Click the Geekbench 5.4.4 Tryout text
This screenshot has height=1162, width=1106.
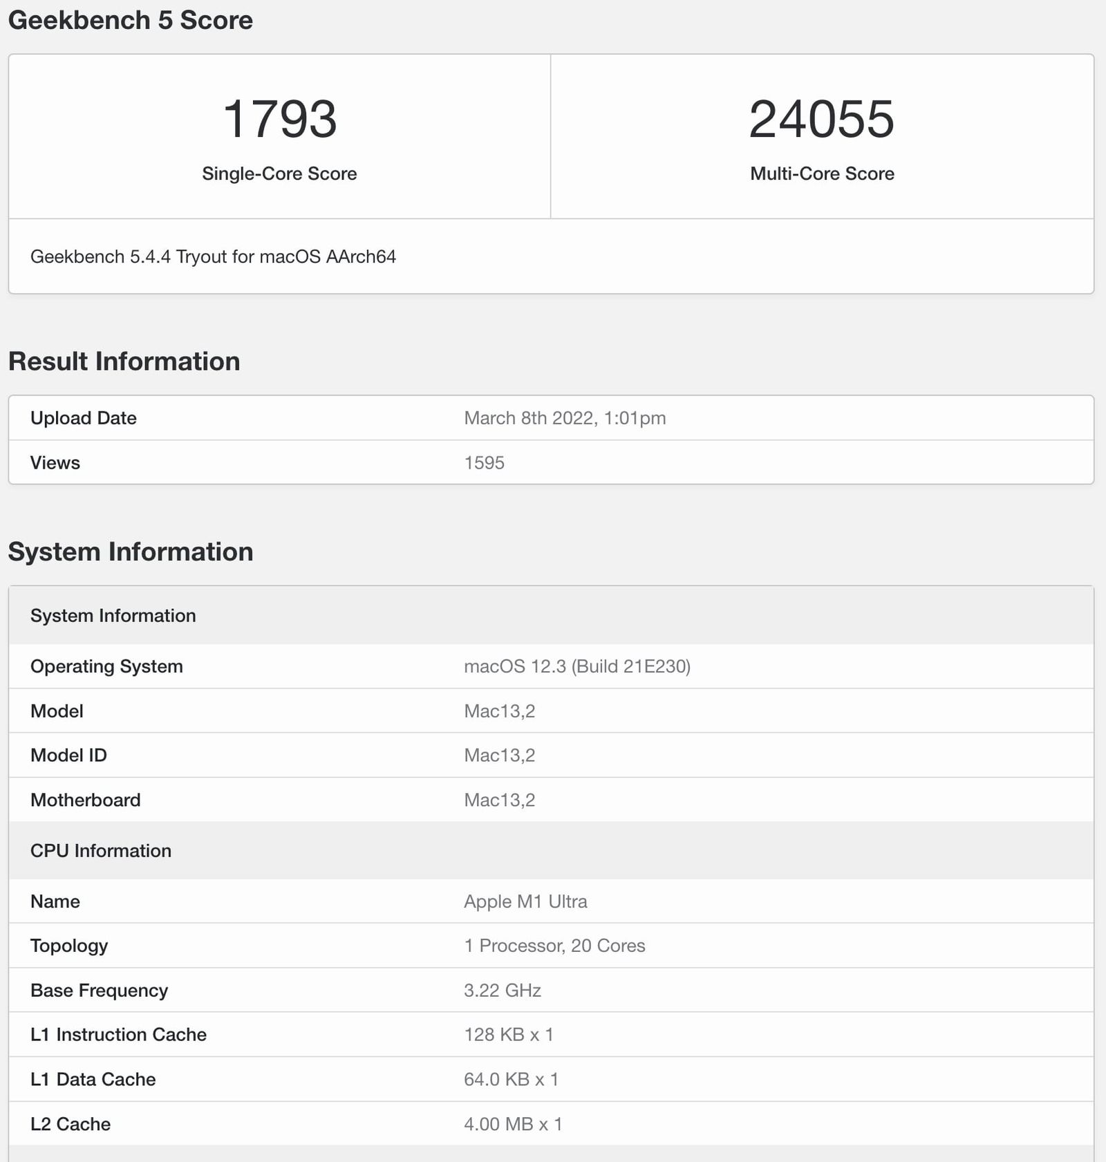(x=214, y=256)
